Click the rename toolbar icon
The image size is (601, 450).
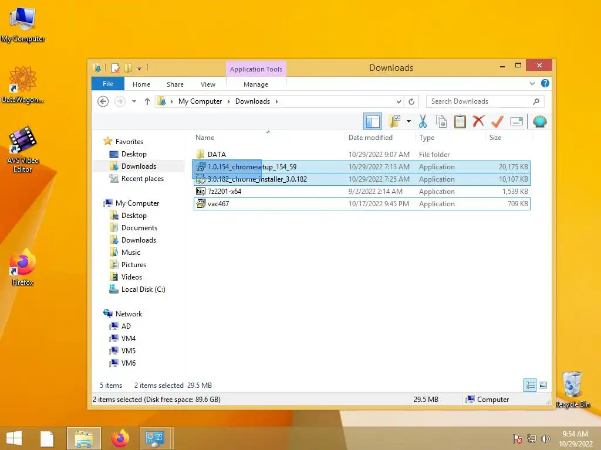(x=516, y=122)
